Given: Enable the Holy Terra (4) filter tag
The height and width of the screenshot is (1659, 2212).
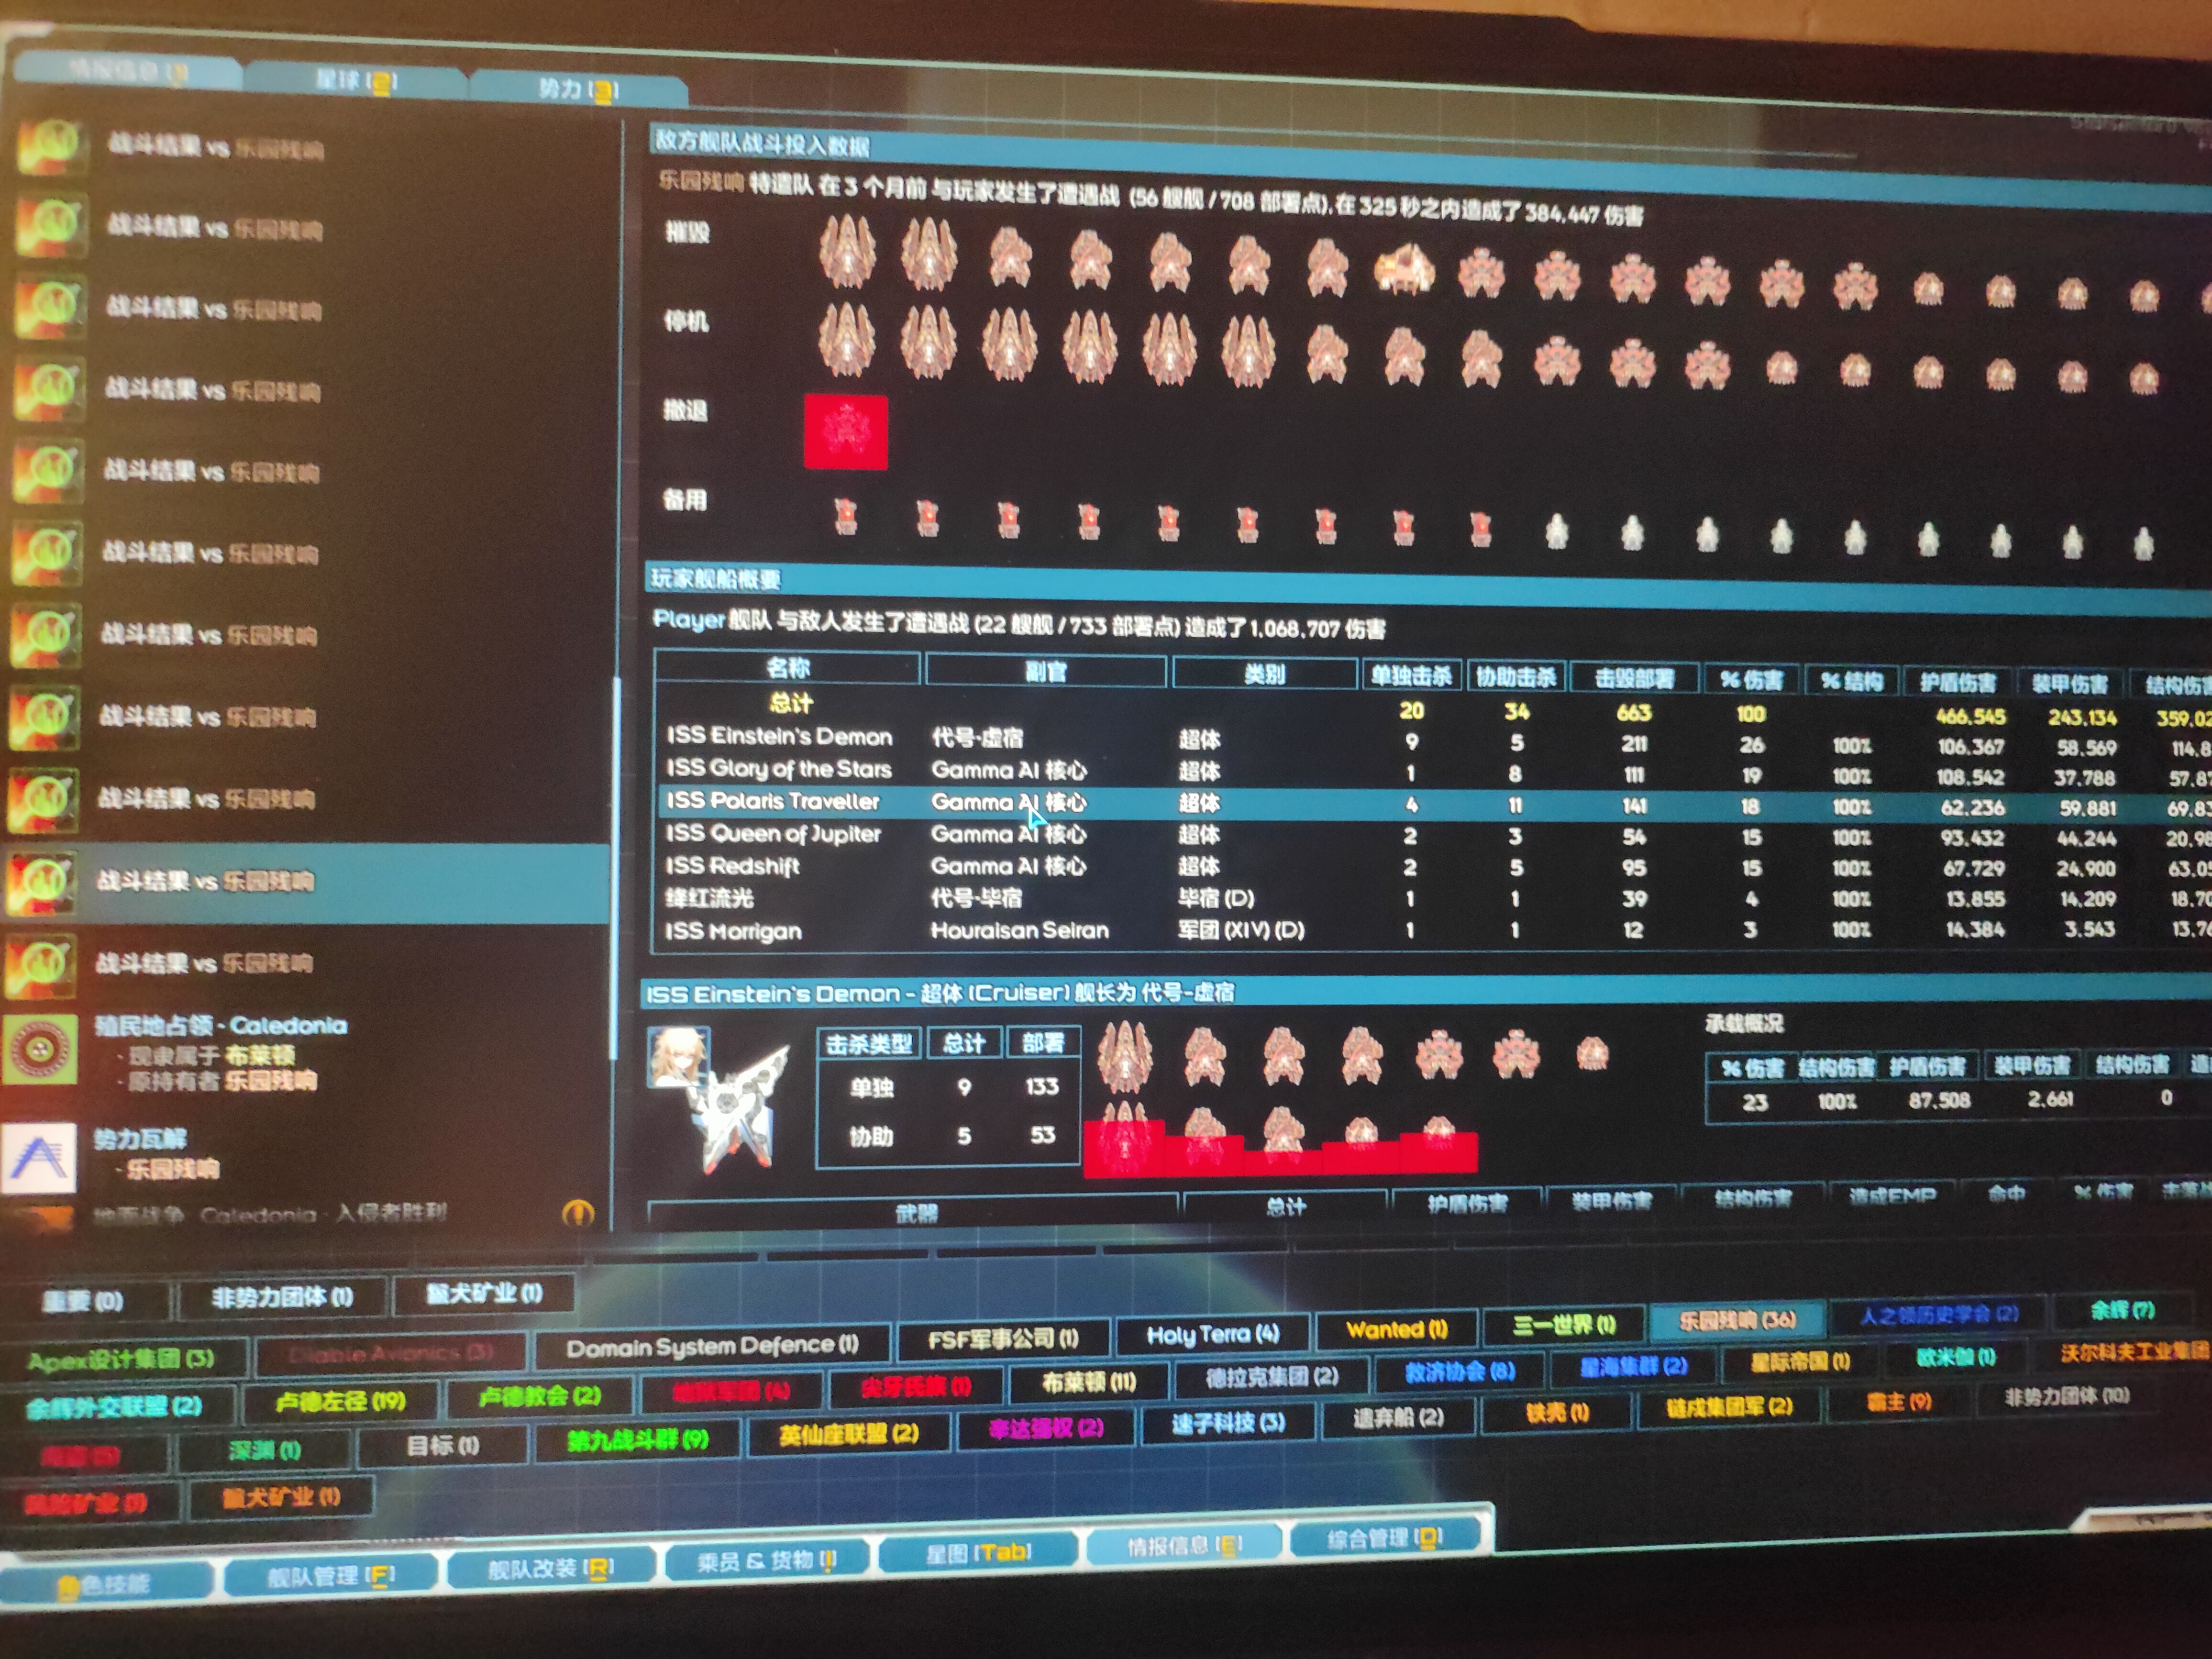Looking at the screenshot, I should coord(1212,1334).
